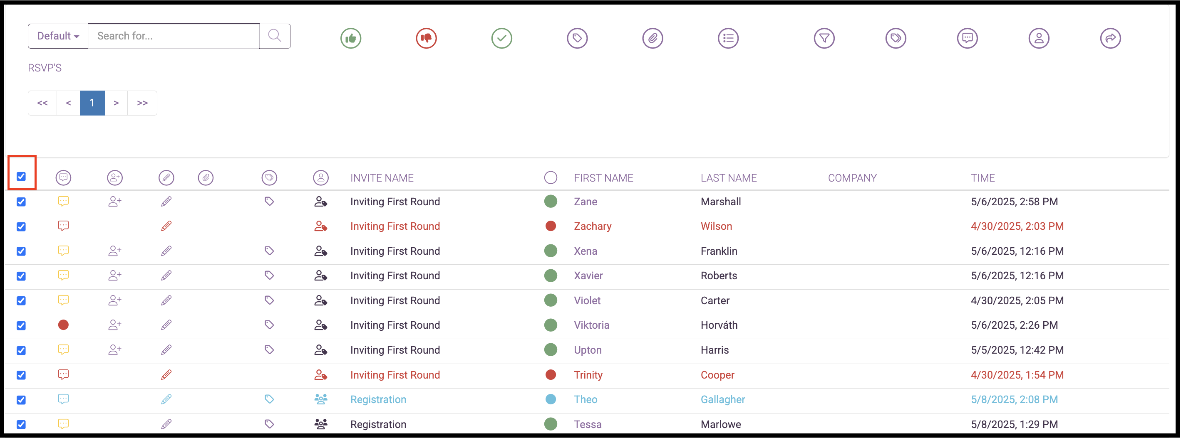The width and height of the screenshot is (1181, 438).
Task: Click the list toolbar icon
Action: click(x=728, y=38)
